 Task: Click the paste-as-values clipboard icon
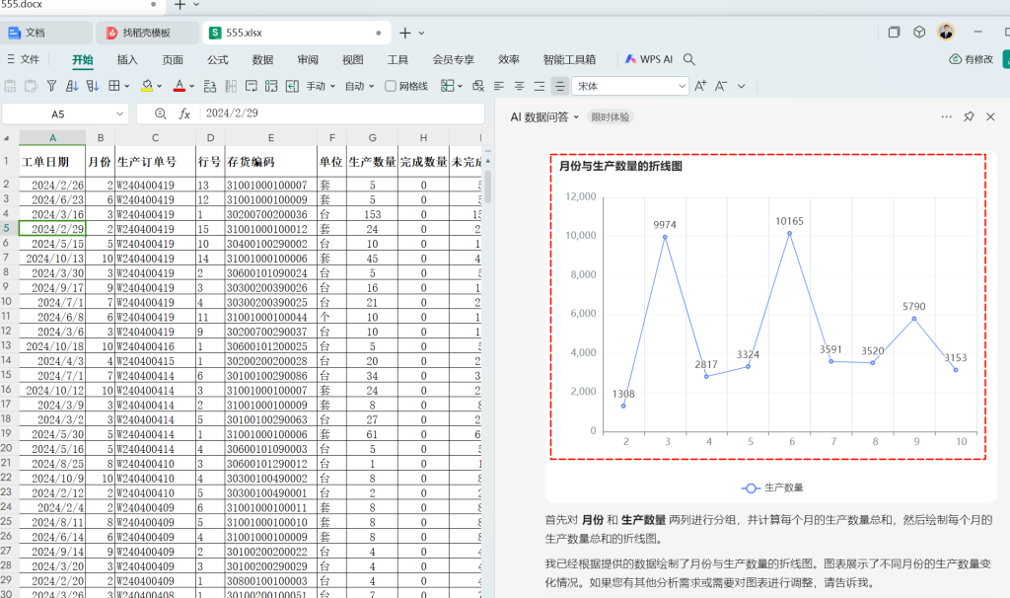coord(10,86)
